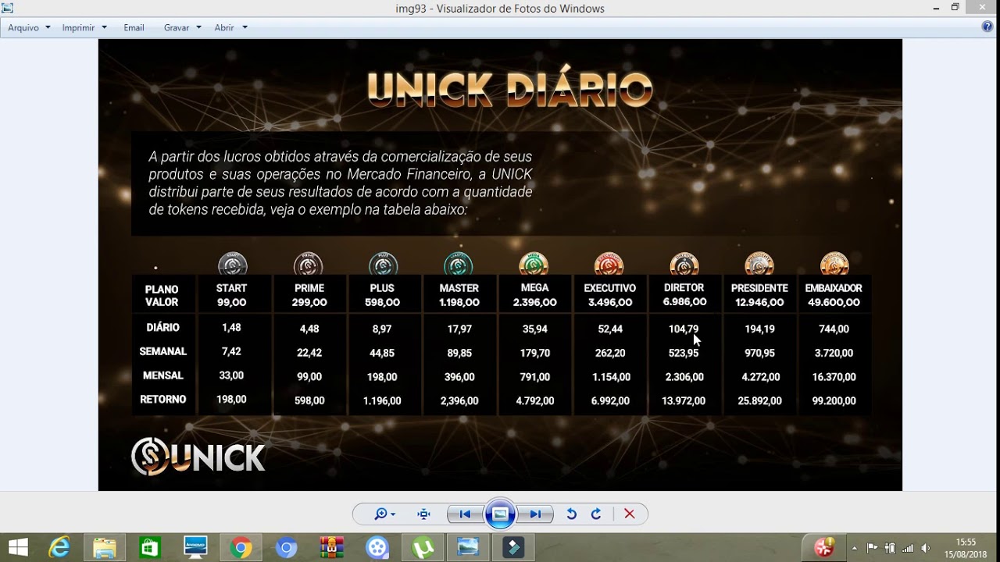Click the MEGA plan green coin badge

coord(534,265)
